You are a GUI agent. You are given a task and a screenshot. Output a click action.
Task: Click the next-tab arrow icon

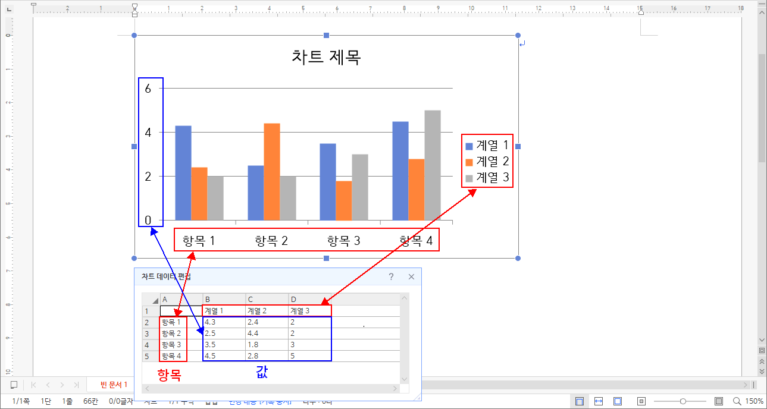(x=62, y=385)
